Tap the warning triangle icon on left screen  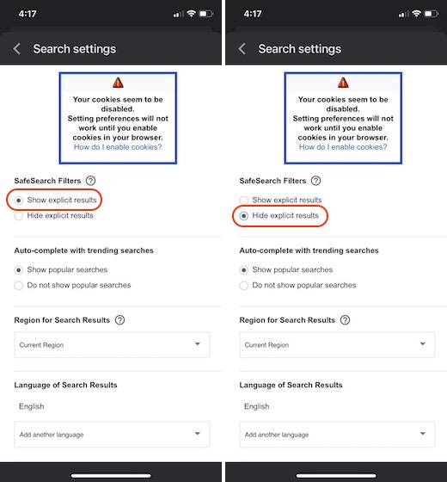(118, 83)
